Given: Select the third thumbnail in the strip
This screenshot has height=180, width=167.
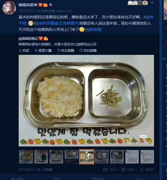Looking at the screenshot, I should click(56, 156).
